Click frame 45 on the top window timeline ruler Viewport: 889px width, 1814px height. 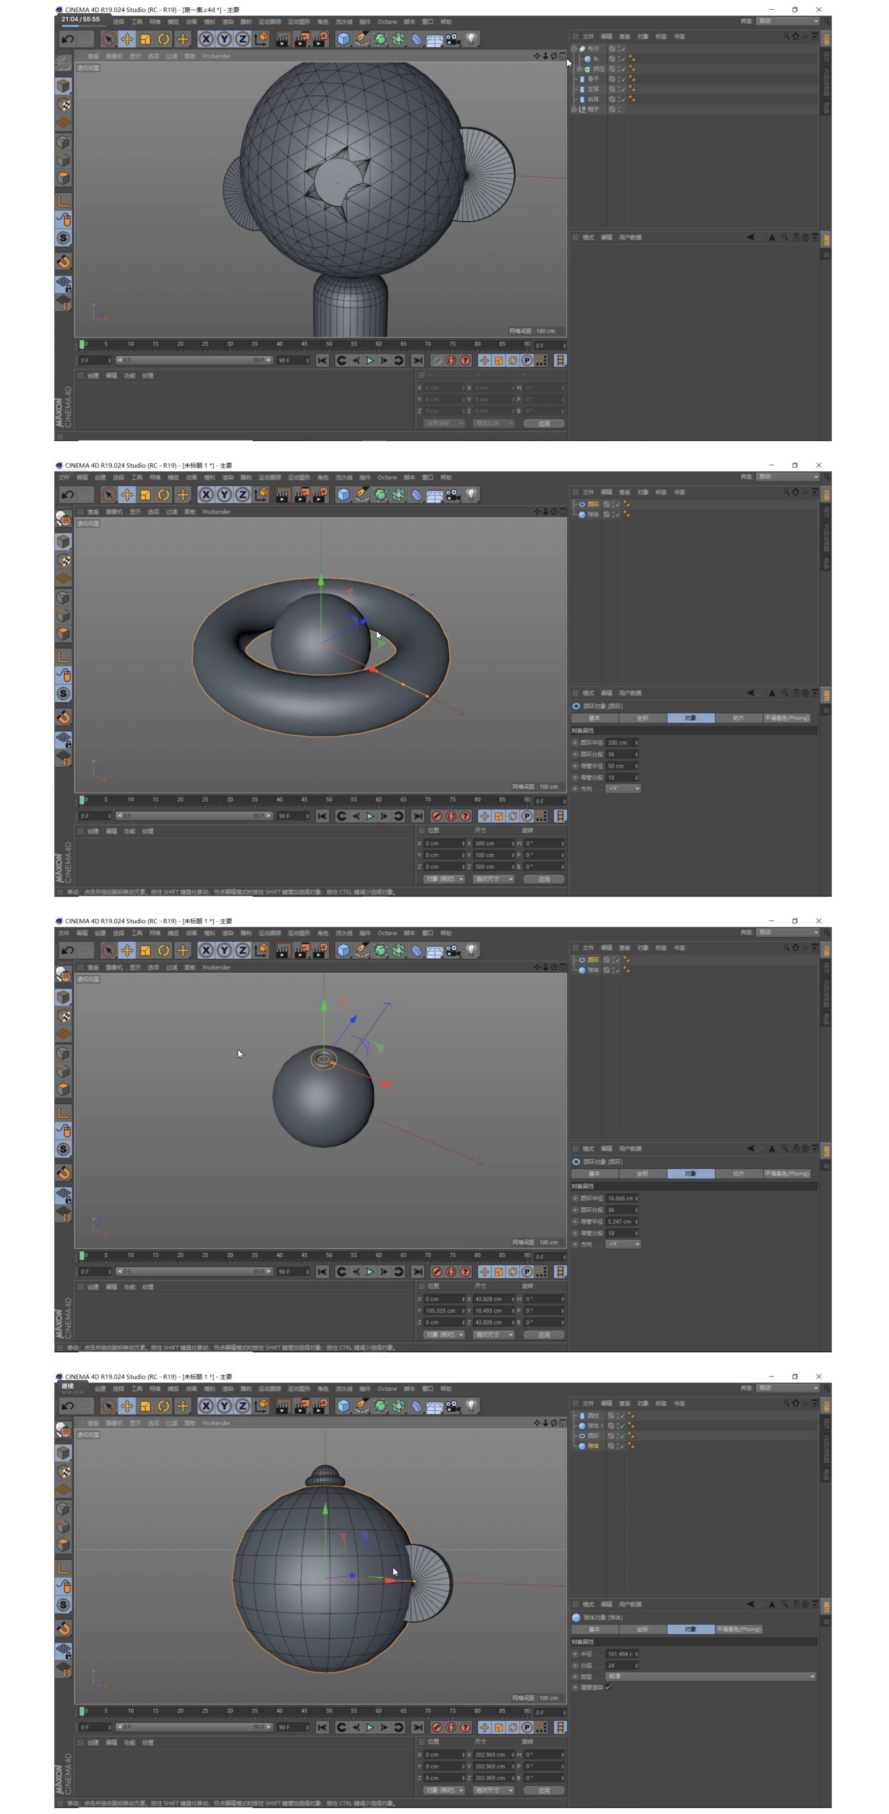304,344
